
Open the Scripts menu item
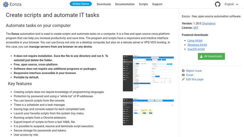coord(143,4)
